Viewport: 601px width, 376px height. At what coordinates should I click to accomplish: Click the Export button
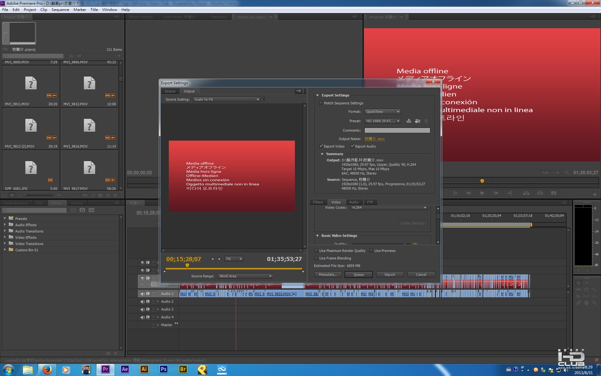[x=390, y=274]
